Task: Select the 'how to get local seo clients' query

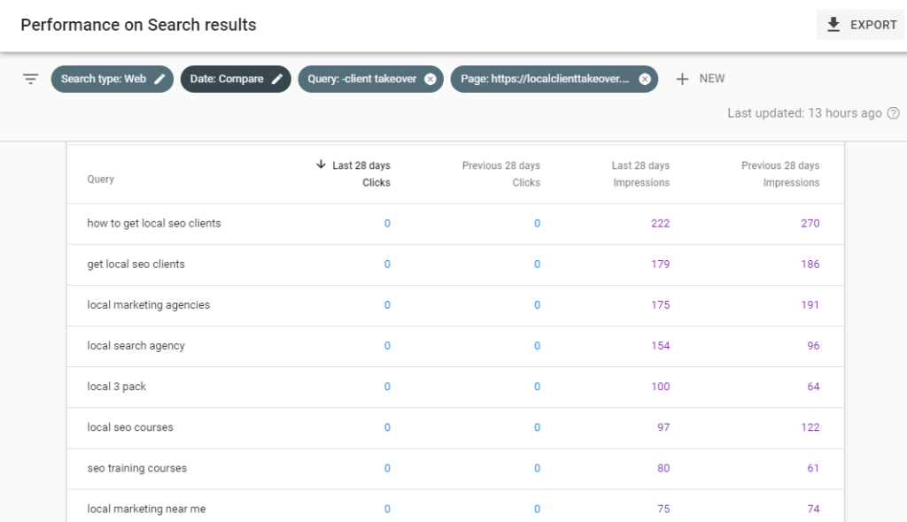Action: pos(154,224)
